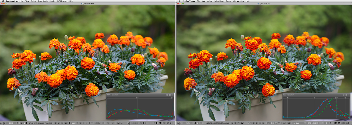
Task: Toggle BW channel view in right window
Action: click(x=242, y=123)
